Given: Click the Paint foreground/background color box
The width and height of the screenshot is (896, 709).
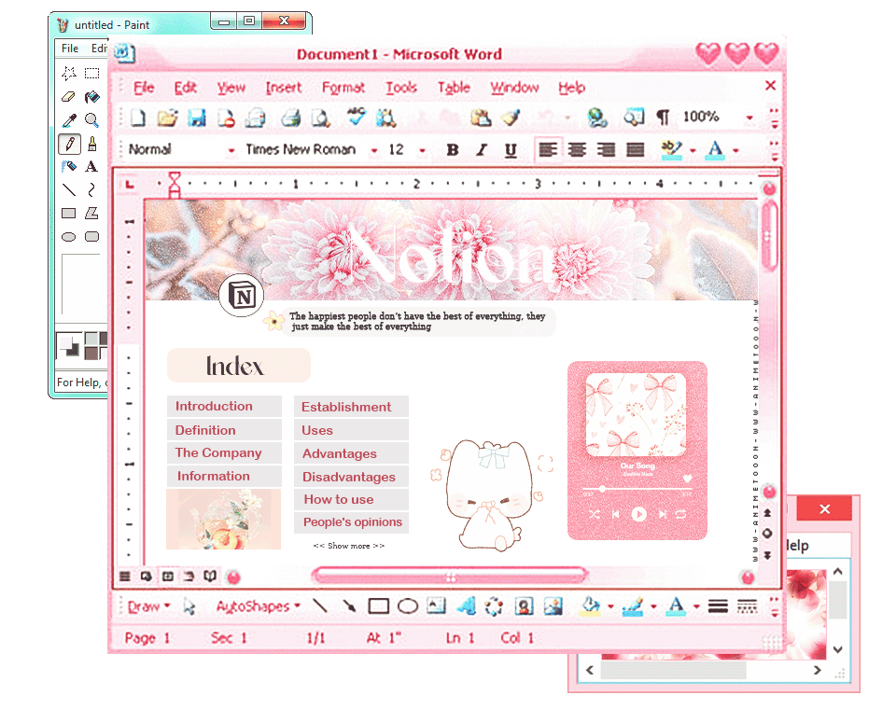Looking at the screenshot, I should [70, 346].
